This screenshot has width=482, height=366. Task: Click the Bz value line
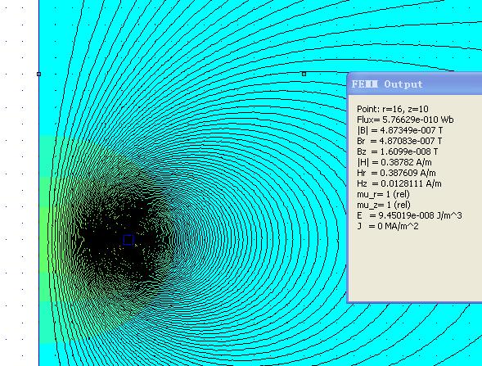[398, 151]
